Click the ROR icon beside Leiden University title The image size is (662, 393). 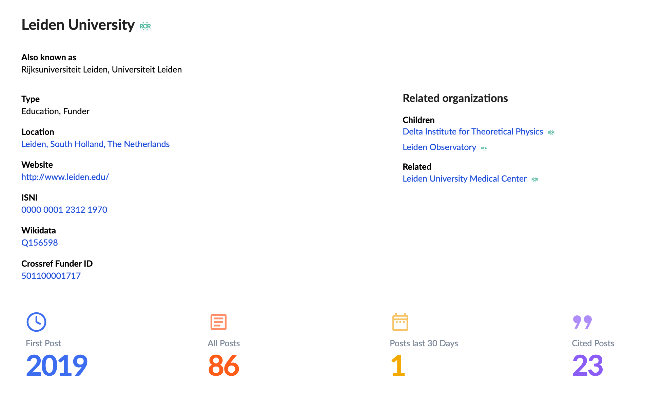[x=145, y=26]
